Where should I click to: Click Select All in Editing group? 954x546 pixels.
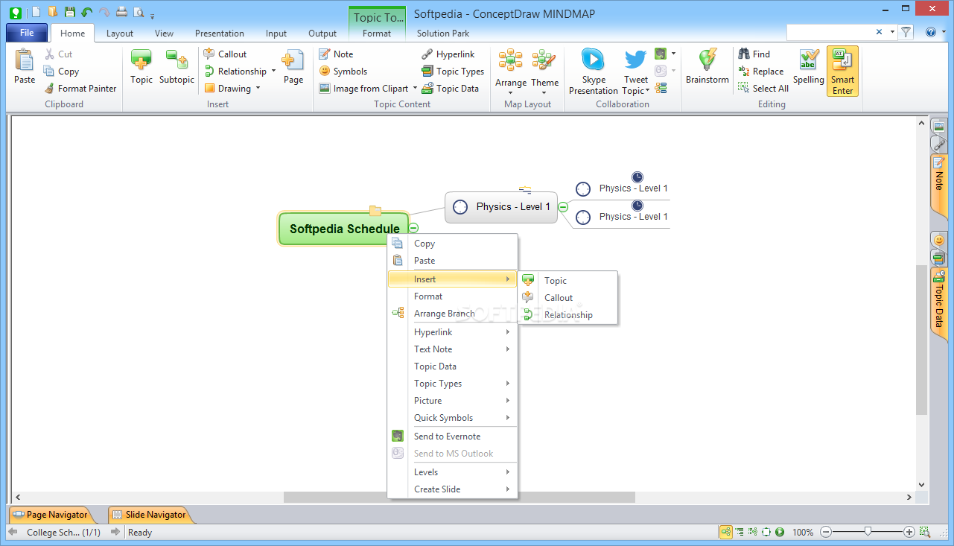pos(763,88)
